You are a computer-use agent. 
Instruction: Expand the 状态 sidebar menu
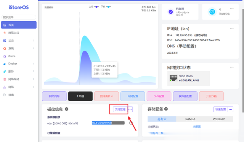(19, 41)
